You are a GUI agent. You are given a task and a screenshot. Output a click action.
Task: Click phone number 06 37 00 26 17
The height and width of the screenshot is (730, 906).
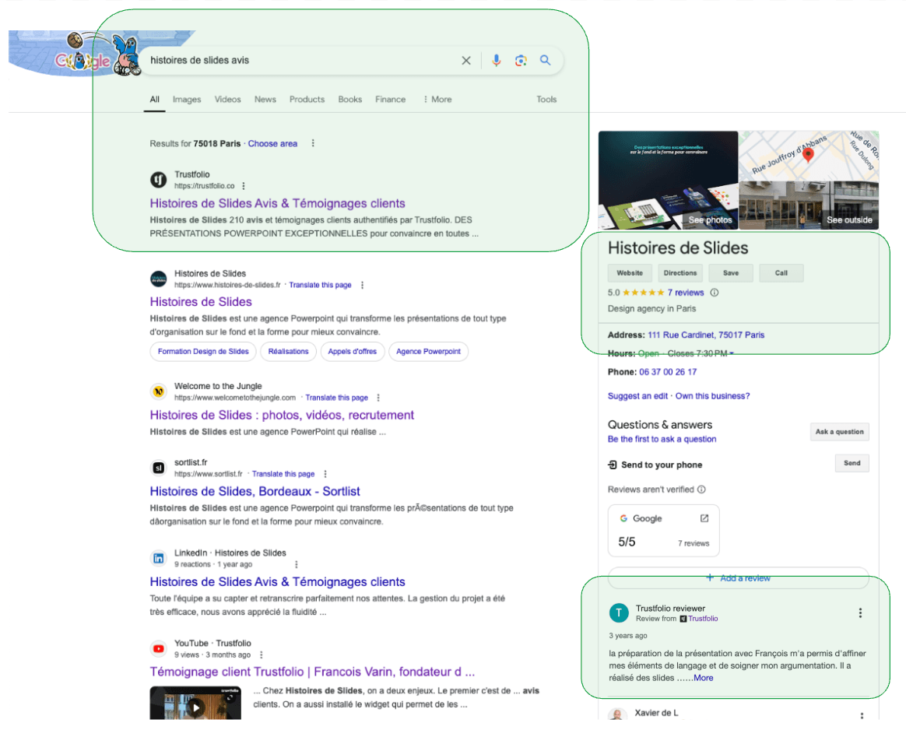(x=668, y=371)
